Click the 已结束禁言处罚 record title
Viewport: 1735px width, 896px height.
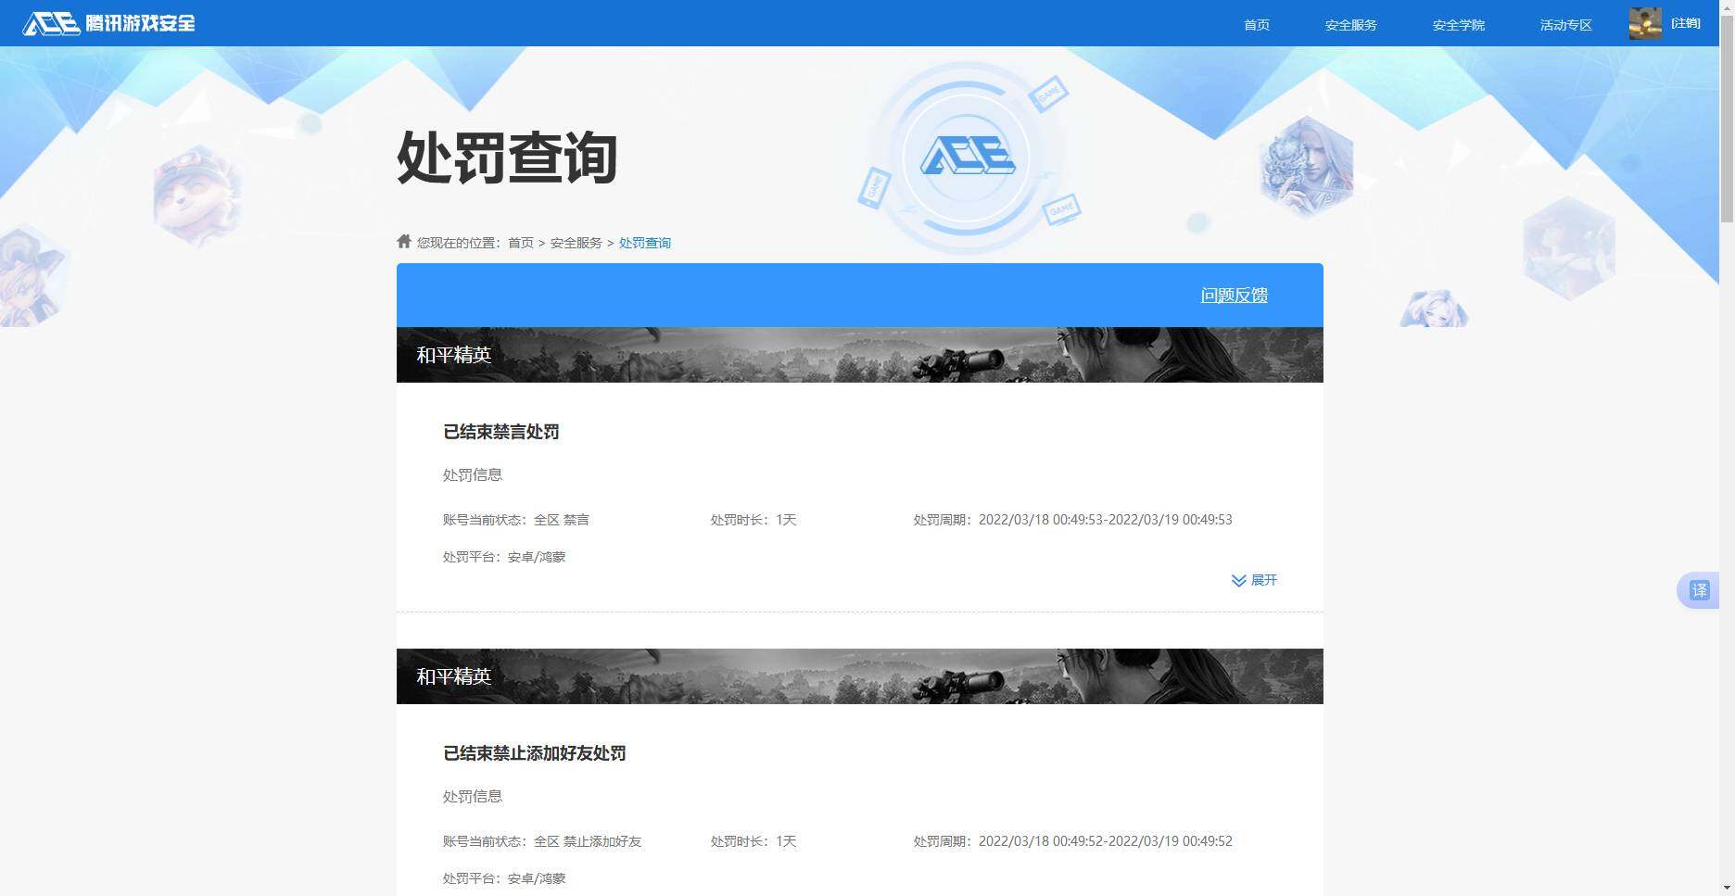tap(500, 432)
